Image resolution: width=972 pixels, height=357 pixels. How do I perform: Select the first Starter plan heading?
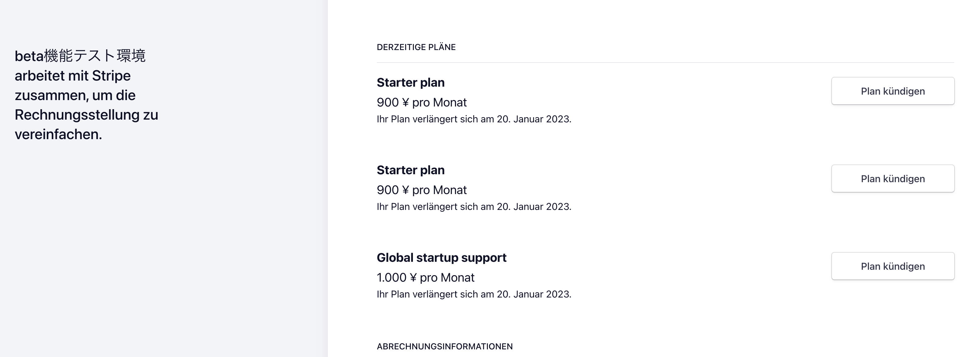410,82
